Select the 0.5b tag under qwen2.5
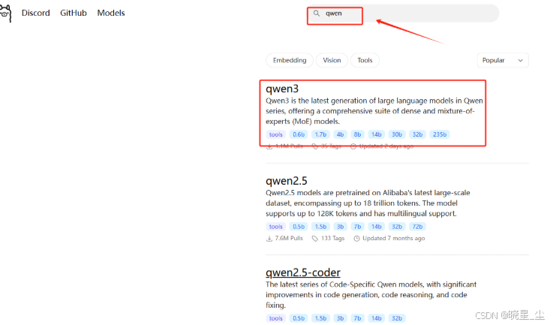Screen dimensions: 553x325 (299, 227)
